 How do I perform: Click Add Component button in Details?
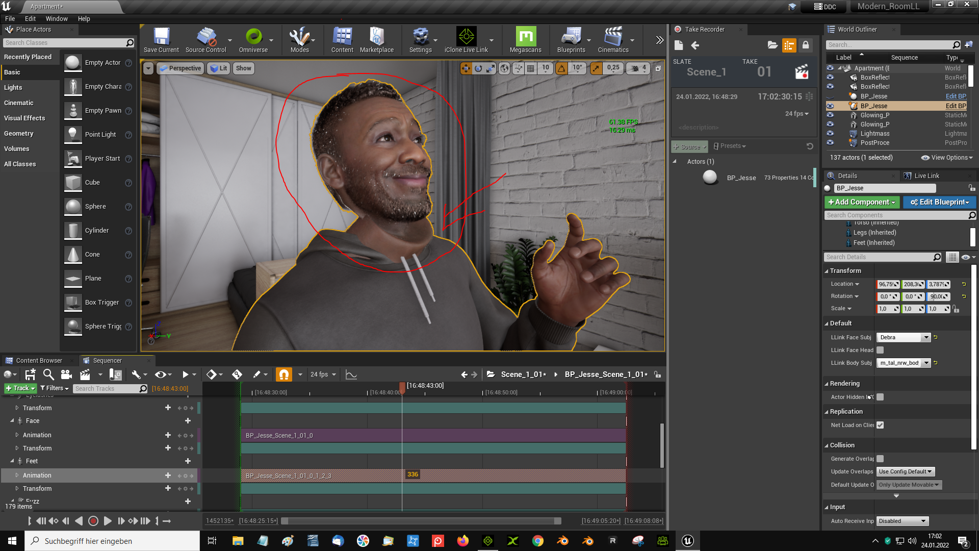click(862, 203)
